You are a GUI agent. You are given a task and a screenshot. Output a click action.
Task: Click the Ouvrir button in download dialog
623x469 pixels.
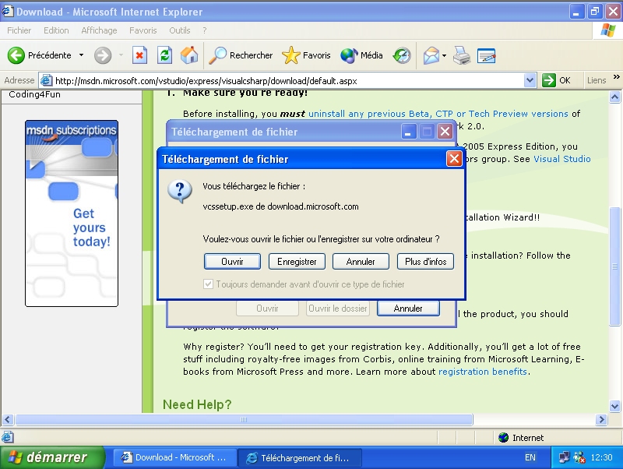[232, 261]
